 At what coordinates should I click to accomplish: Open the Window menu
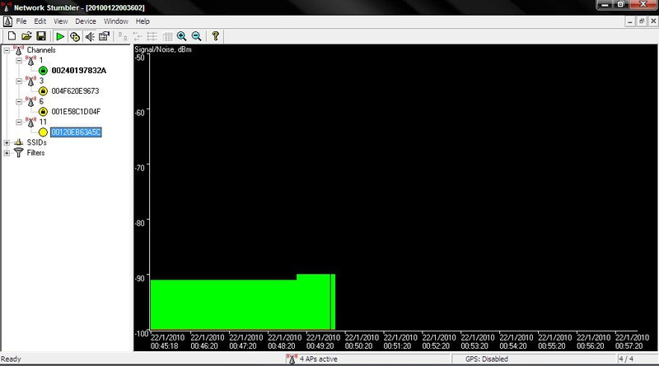115,21
